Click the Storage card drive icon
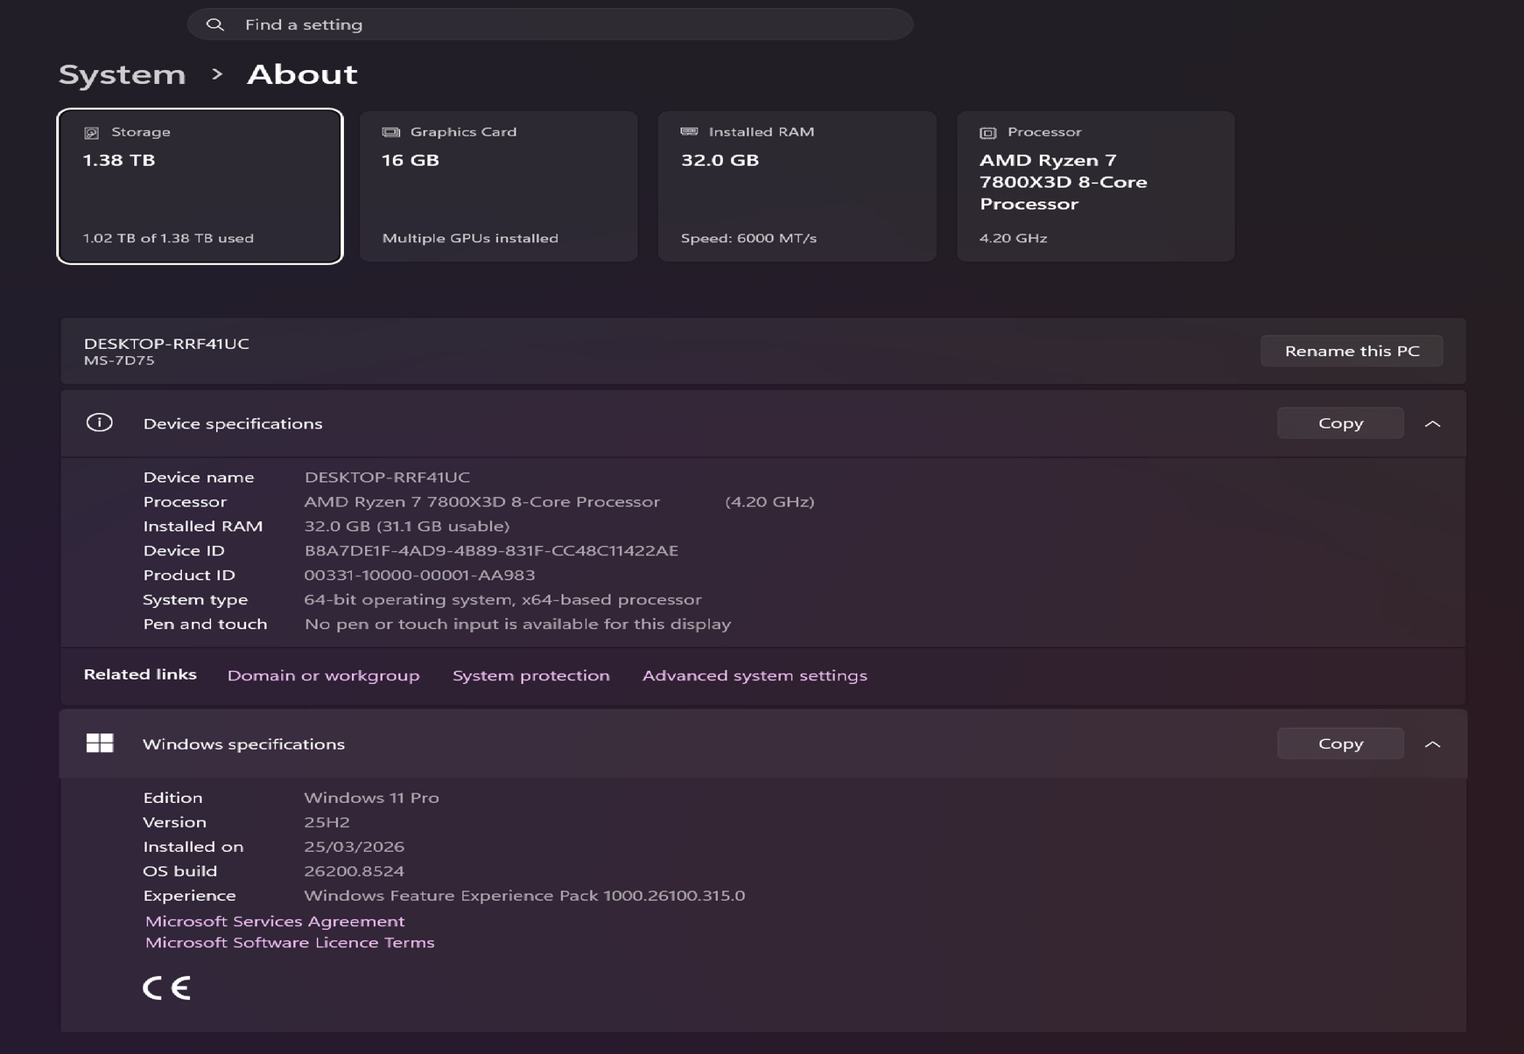This screenshot has height=1054, width=1524. [91, 132]
